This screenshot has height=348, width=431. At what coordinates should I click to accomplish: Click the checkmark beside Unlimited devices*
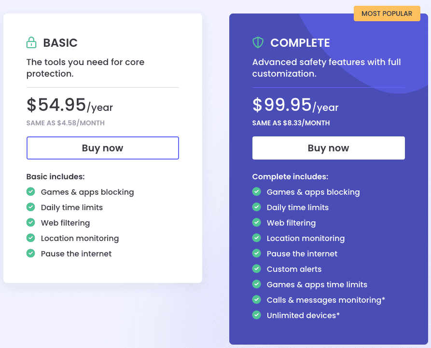coord(257,315)
